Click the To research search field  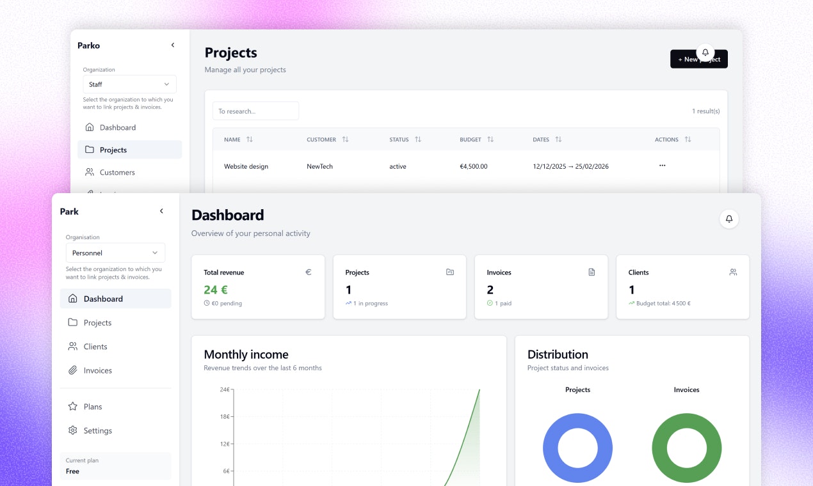pos(255,111)
